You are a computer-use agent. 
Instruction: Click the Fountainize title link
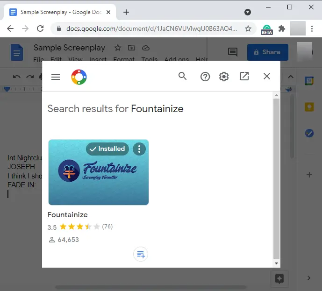point(68,215)
